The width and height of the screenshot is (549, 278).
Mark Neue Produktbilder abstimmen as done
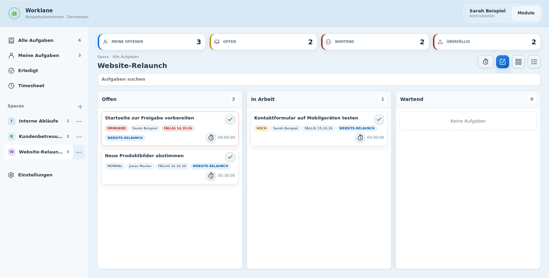[x=230, y=157]
